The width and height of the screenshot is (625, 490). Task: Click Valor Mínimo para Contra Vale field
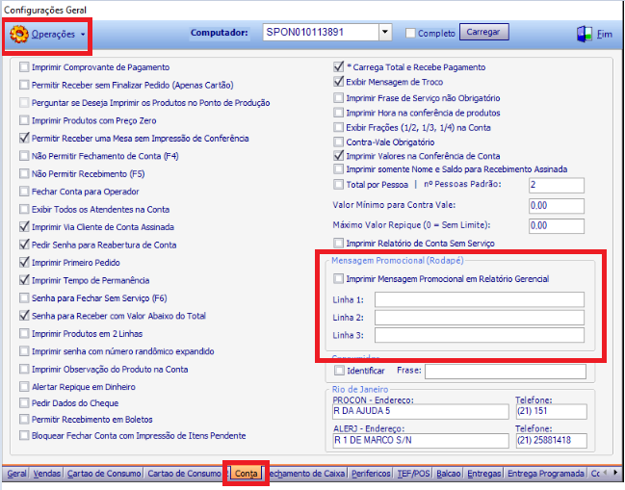(557, 206)
